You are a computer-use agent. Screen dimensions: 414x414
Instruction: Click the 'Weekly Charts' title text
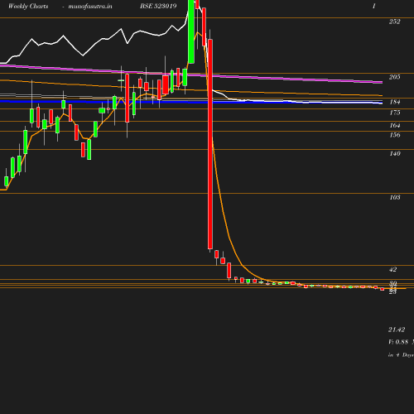(28, 6)
